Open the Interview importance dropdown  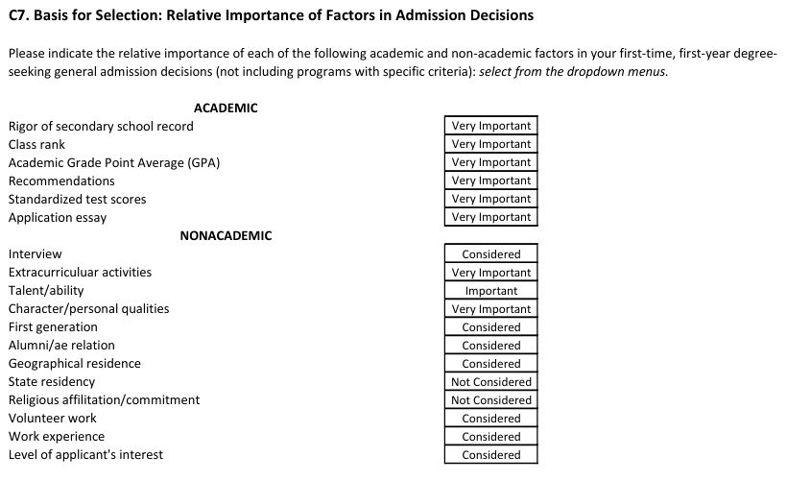click(490, 254)
